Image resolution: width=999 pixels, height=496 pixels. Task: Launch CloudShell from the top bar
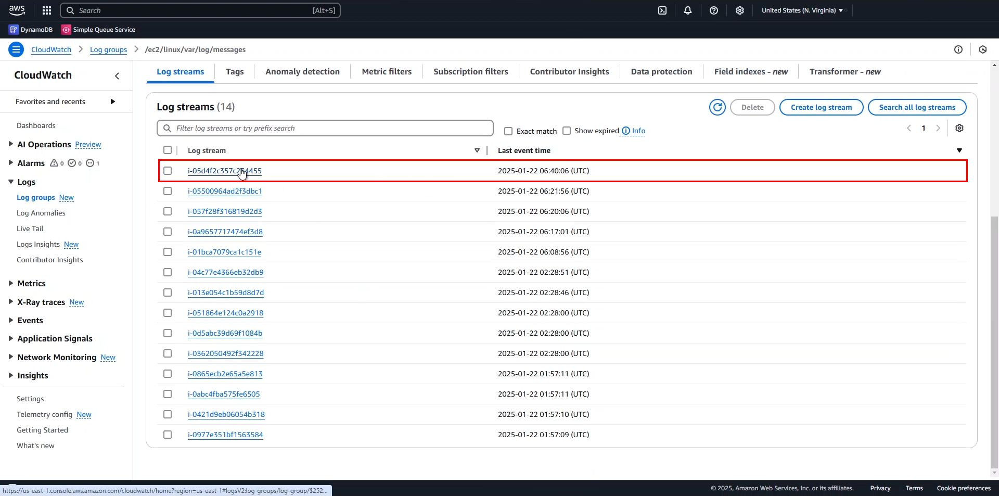click(662, 10)
